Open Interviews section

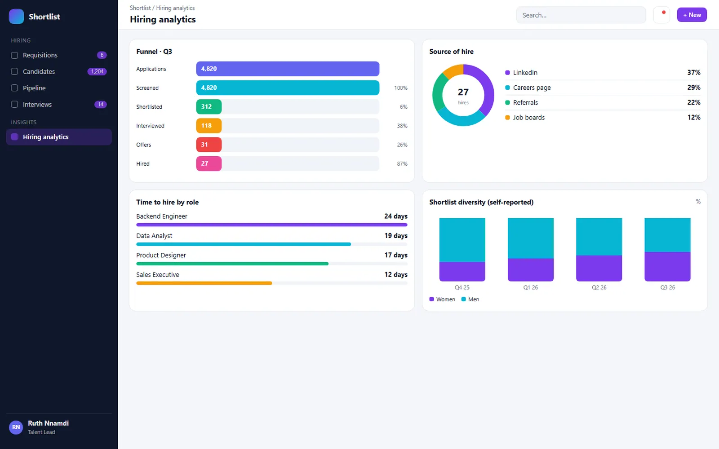pyautogui.click(x=59, y=104)
